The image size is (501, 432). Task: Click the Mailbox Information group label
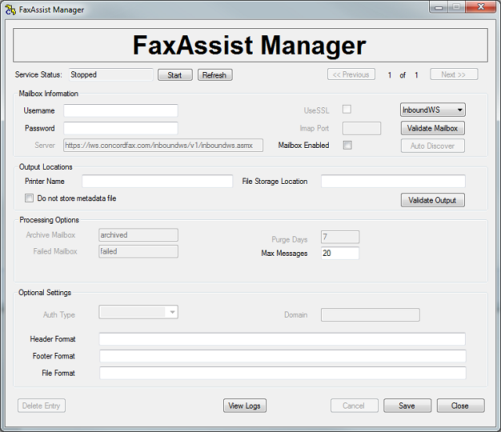tap(49, 94)
